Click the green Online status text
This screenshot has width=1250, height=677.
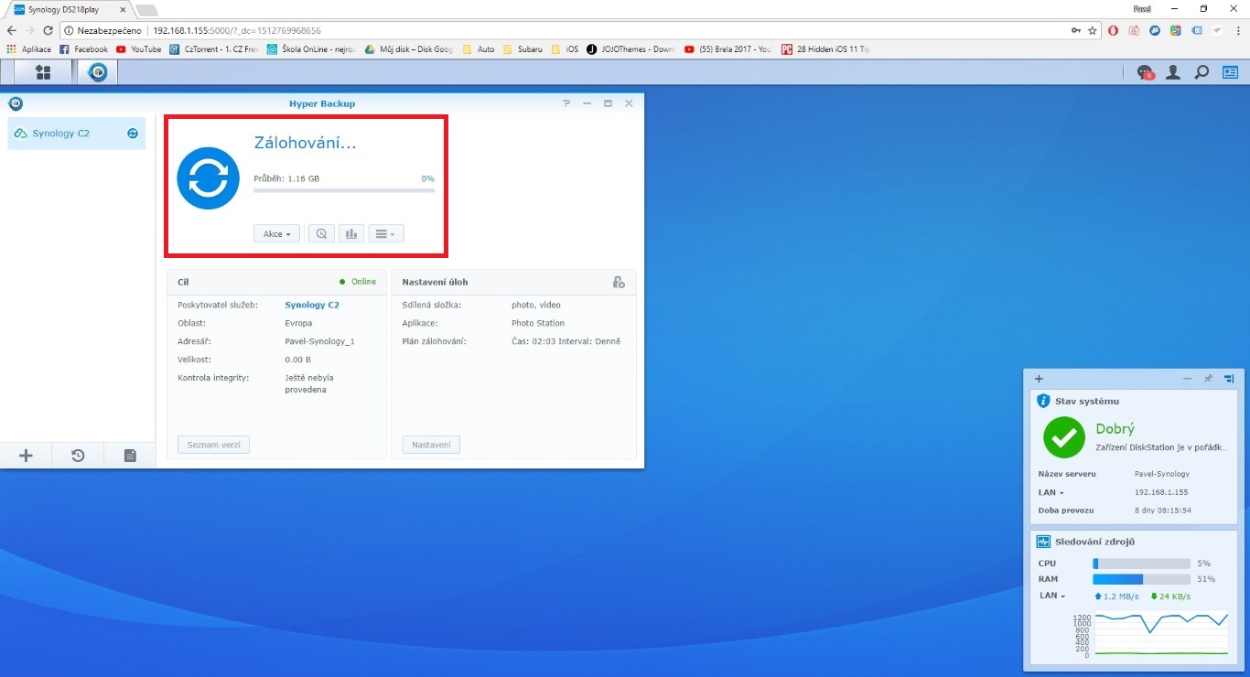click(363, 282)
